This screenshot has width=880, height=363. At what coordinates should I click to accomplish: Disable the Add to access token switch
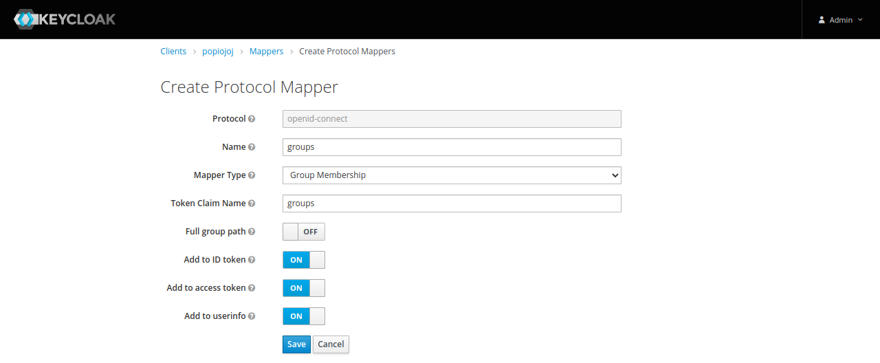coord(304,288)
